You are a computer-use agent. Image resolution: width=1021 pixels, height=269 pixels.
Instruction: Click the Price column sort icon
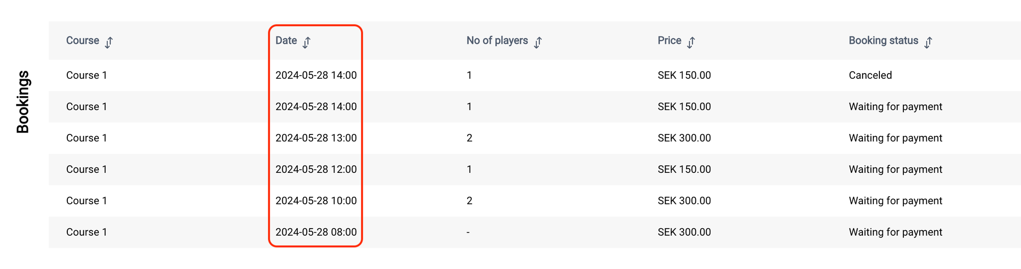click(691, 42)
